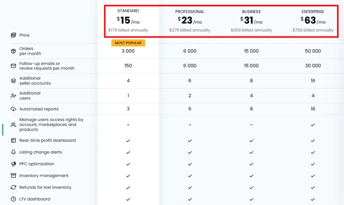Click the Real-time profit dashboard icon
344x205 pixels.
click(x=13, y=140)
